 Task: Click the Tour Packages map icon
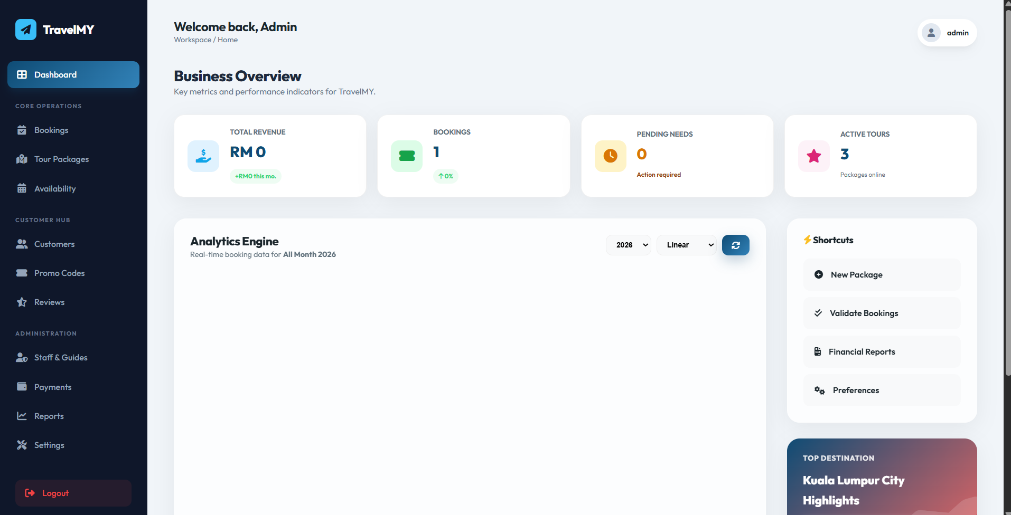[22, 159]
